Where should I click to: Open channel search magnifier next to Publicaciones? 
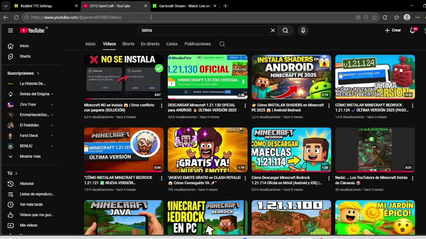[x=222, y=44]
